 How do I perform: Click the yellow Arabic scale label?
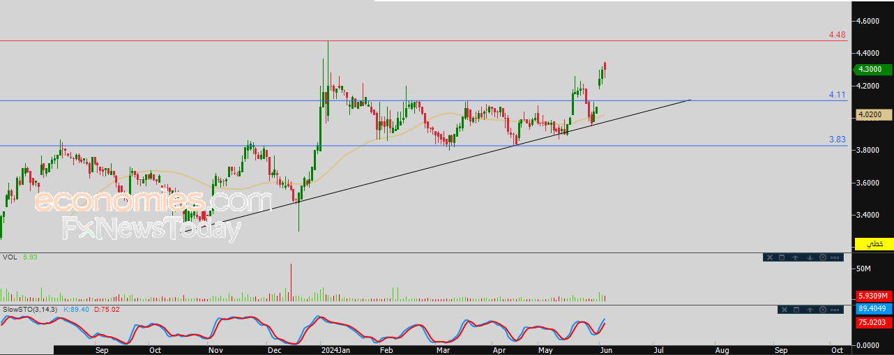click(x=874, y=244)
